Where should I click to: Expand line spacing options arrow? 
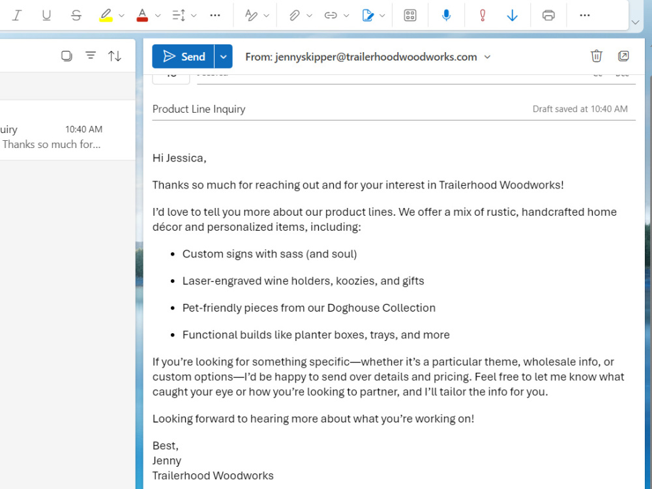pos(194,16)
